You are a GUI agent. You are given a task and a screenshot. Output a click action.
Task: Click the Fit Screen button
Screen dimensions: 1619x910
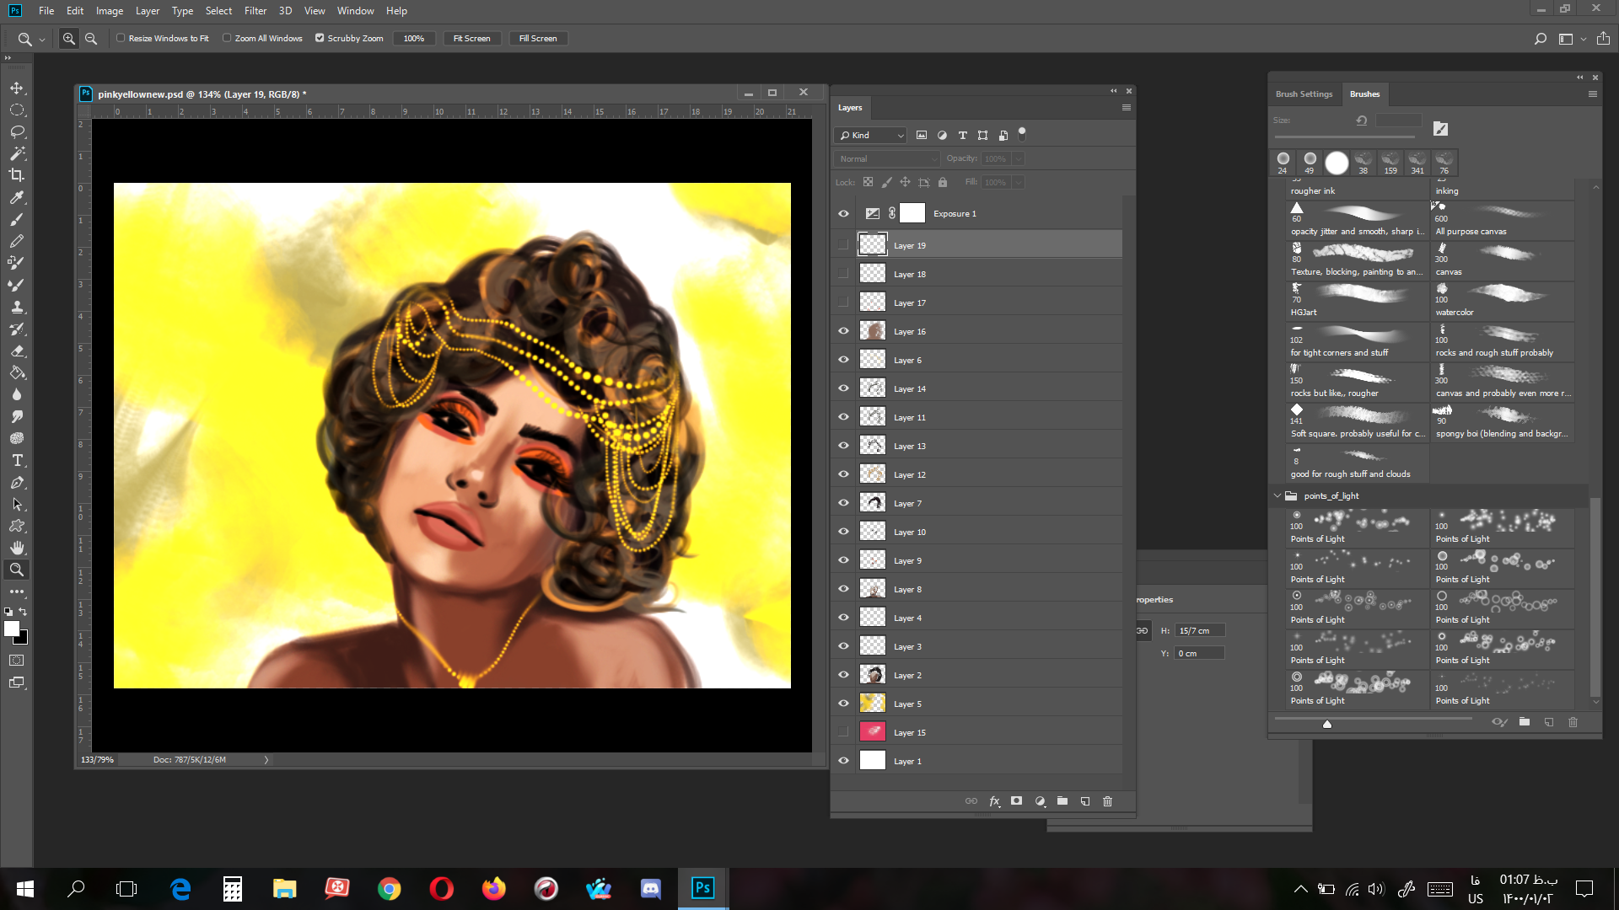tap(471, 39)
